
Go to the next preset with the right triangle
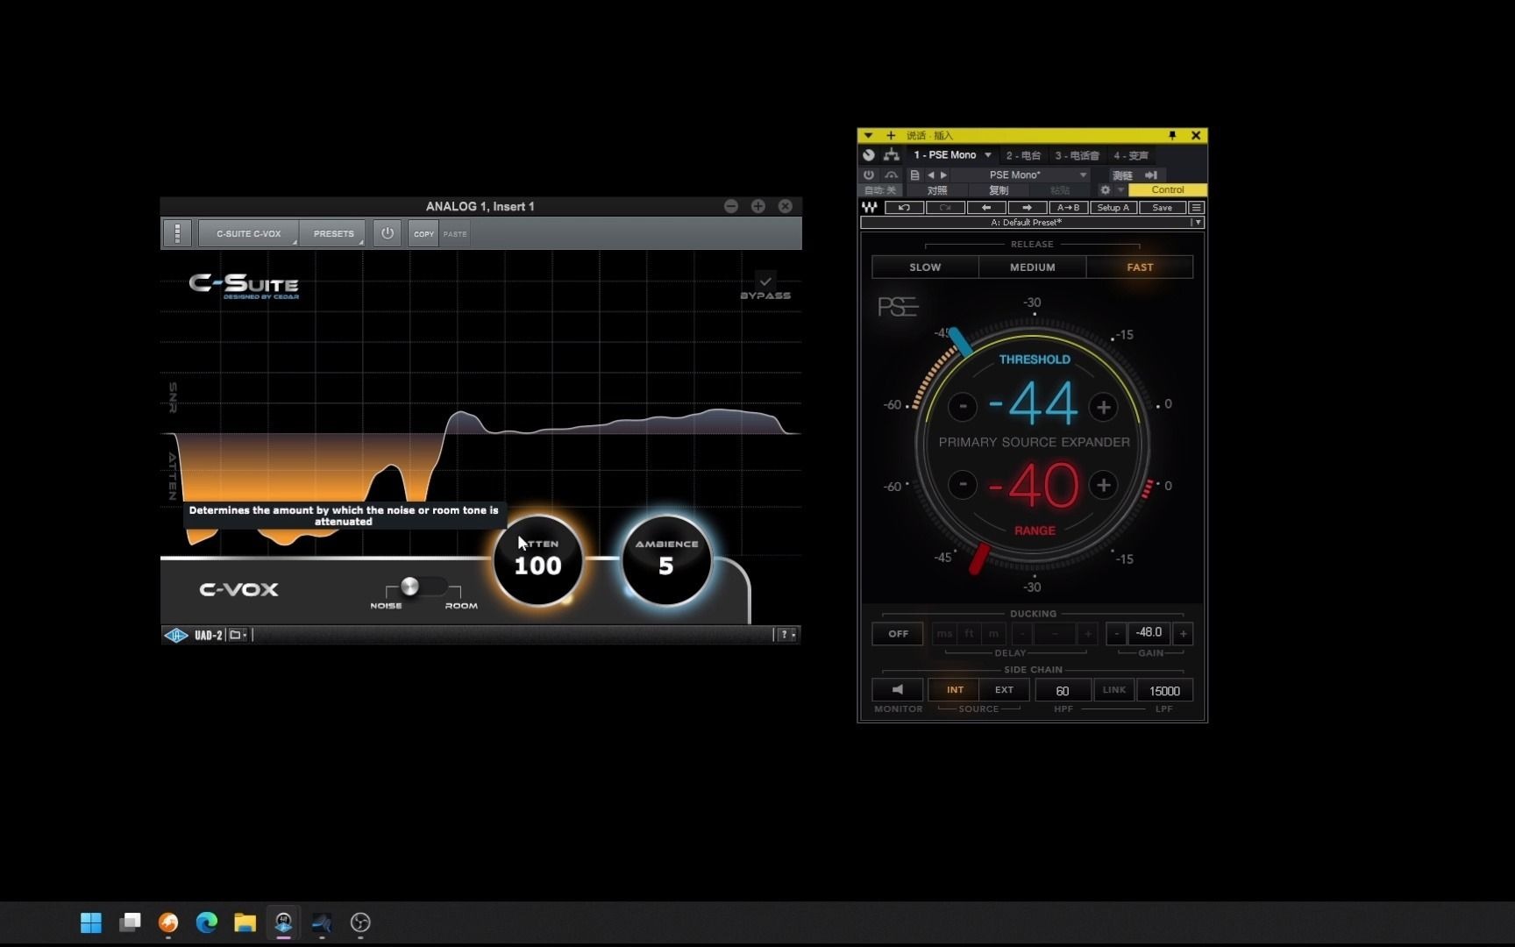[x=943, y=174]
